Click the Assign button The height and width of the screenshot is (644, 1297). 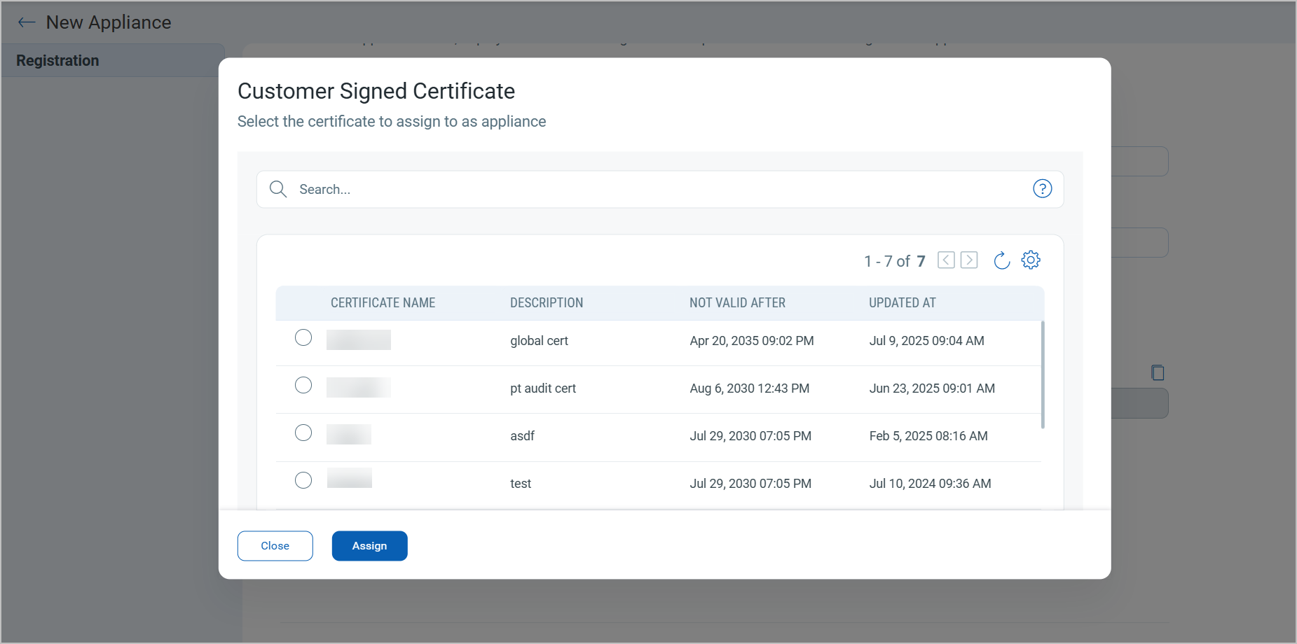tap(370, 546)
